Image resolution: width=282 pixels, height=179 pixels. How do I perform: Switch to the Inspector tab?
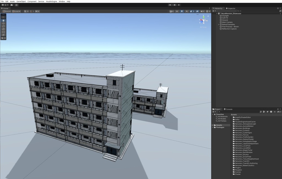click(231, 9)
